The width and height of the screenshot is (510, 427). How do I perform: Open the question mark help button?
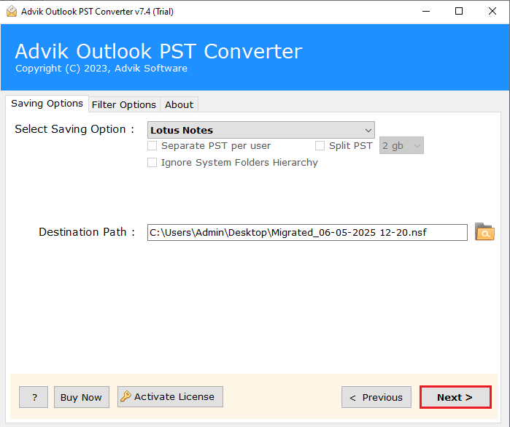[x=34, y=397]
